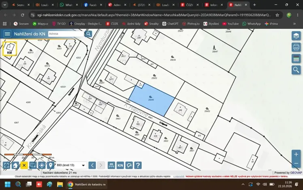Open the map legend icon
Viewport: 303px width, 190px height.
(x=296, y=58)
